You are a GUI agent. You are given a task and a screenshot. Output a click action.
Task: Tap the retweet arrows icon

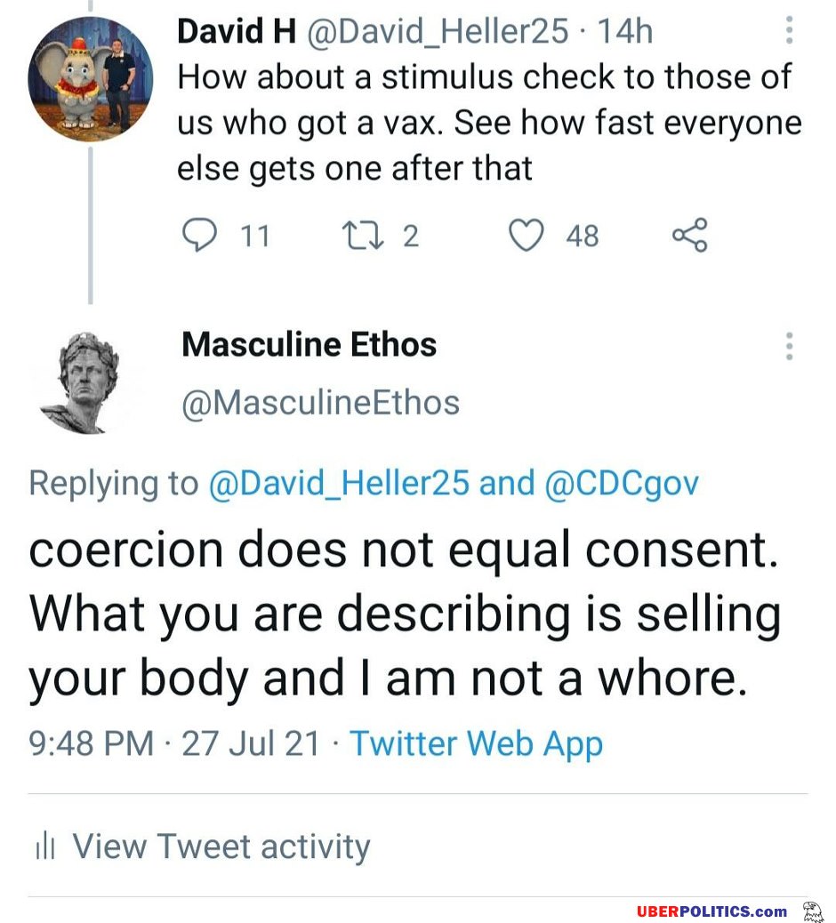(x=363, y=236)
